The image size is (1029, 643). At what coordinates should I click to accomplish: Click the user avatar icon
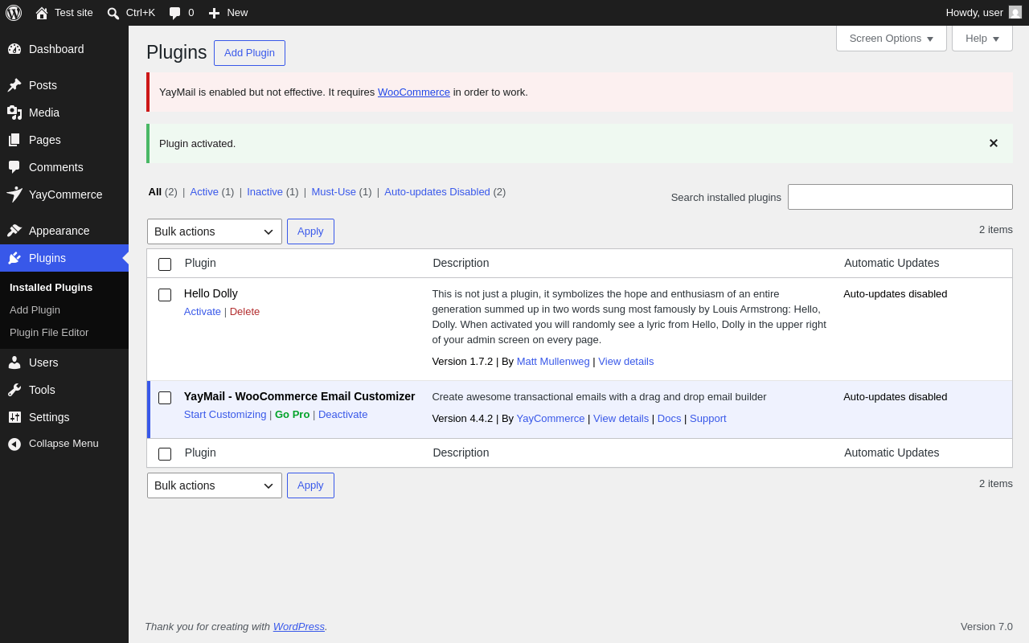tap(1015, 12)
